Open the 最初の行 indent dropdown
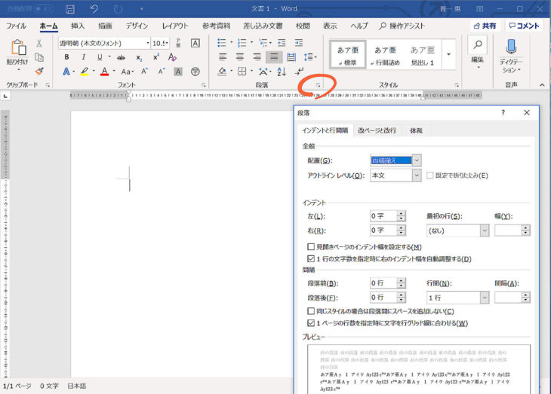Screen dimensions: 551x394 (484, 231)
